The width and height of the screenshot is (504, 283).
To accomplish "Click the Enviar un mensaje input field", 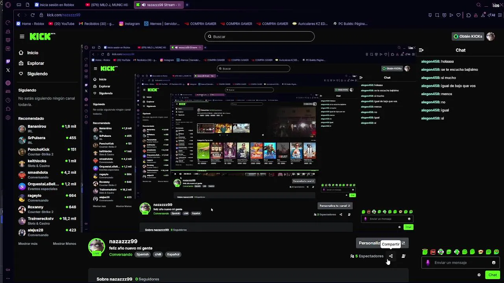I will [x=460, y=263].
